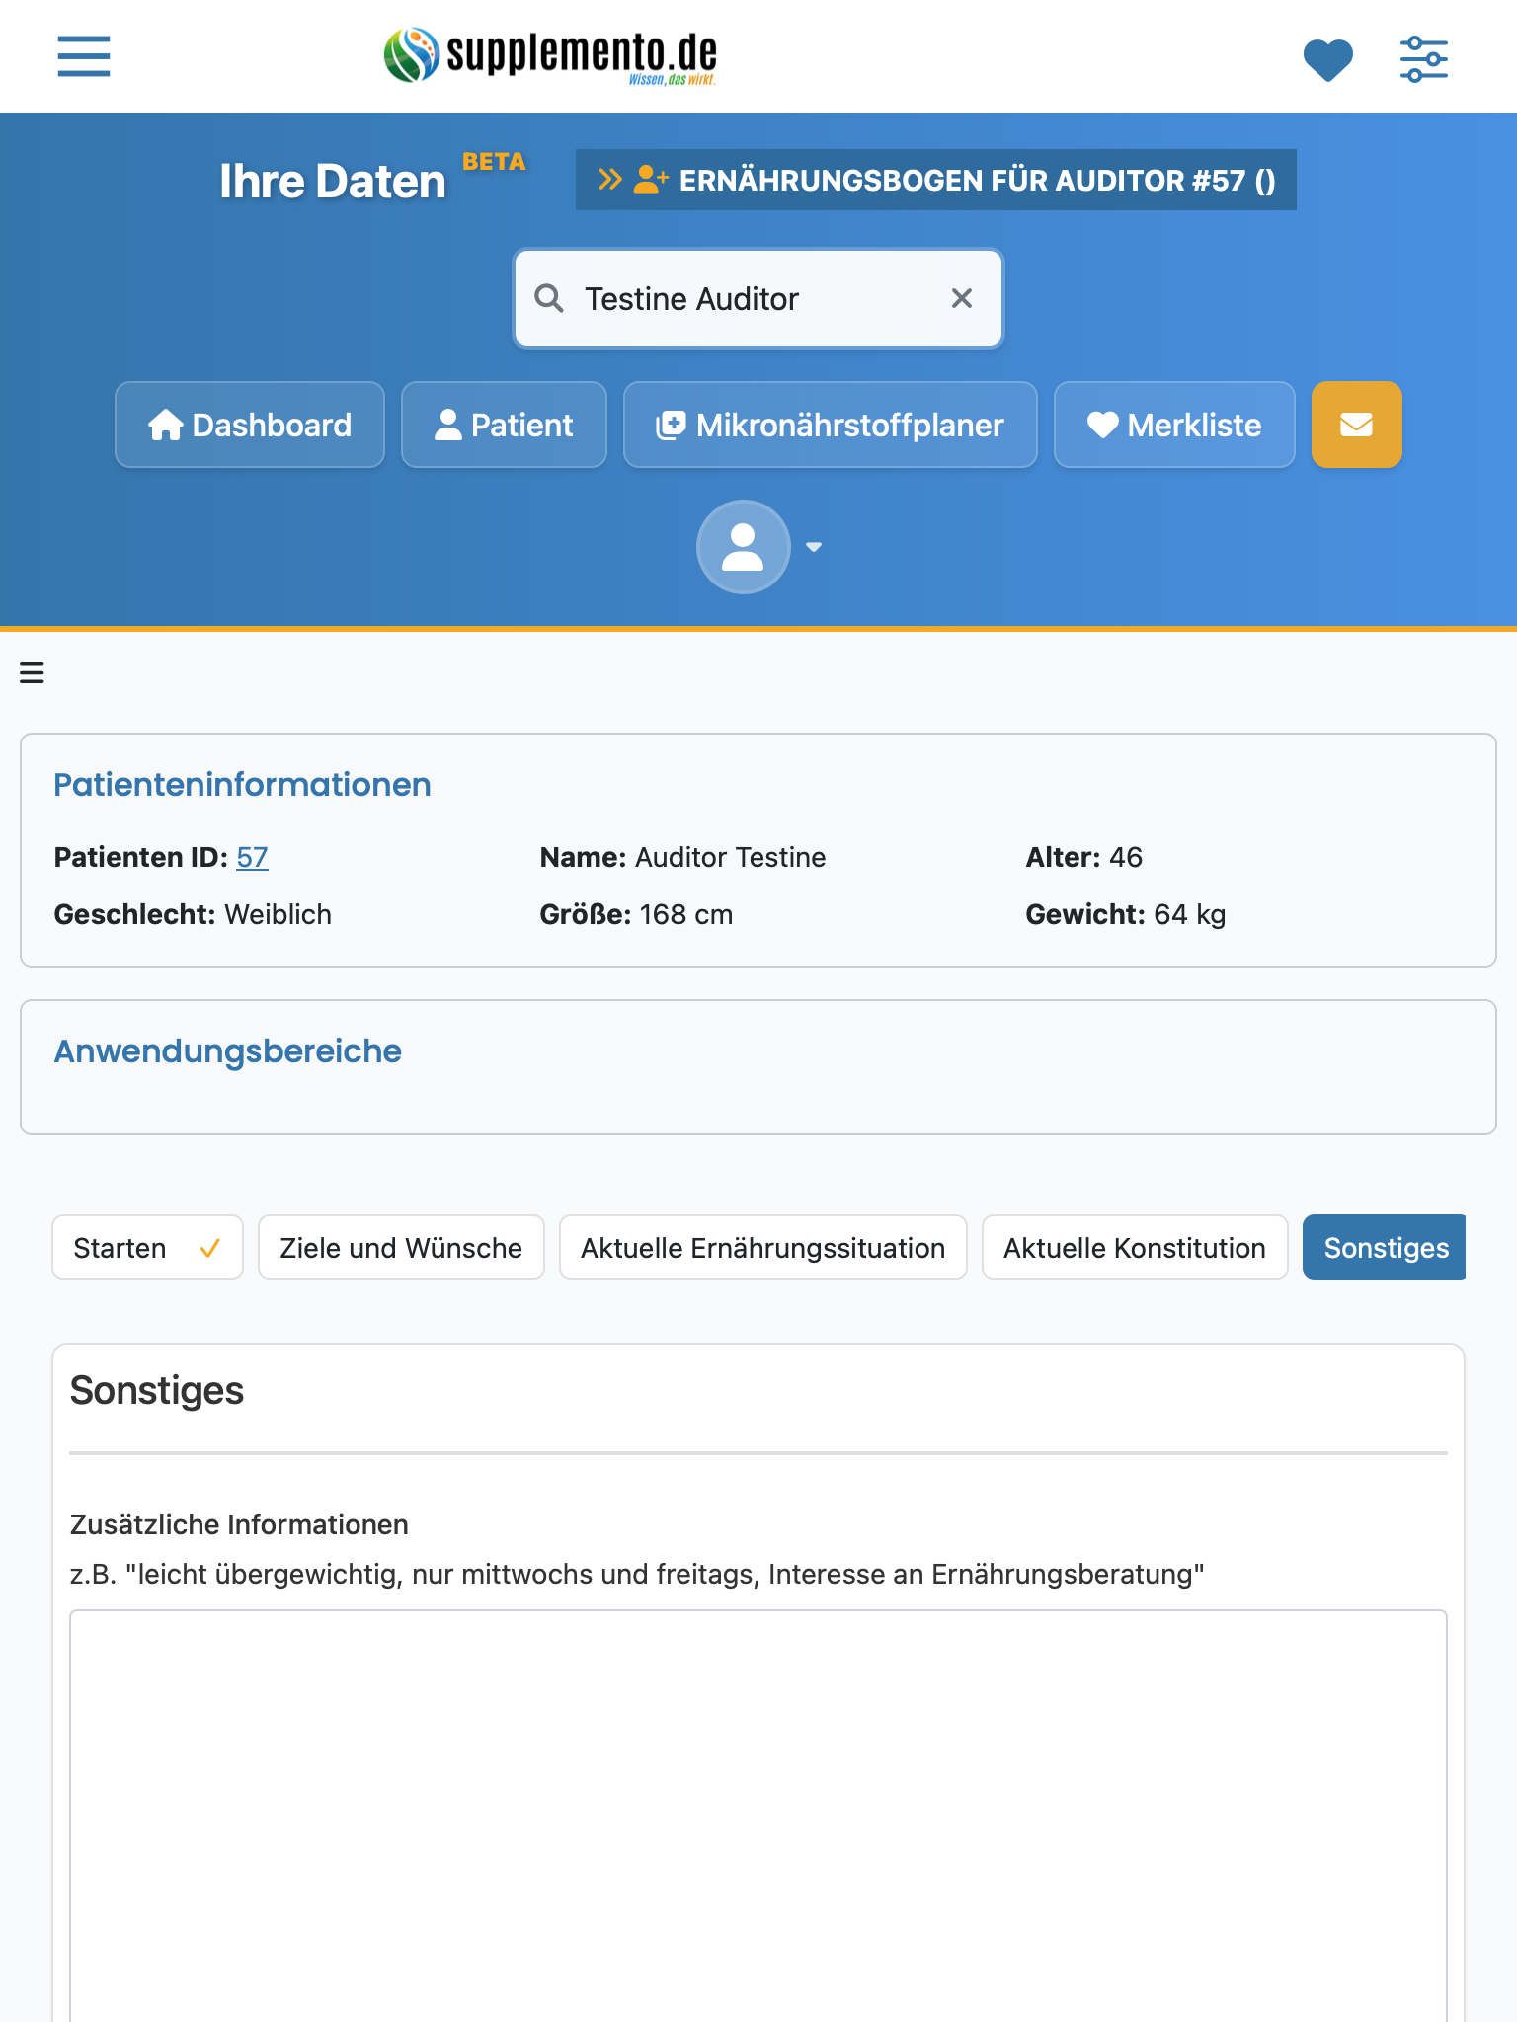Open the Merkliste

coord(1174,425)
